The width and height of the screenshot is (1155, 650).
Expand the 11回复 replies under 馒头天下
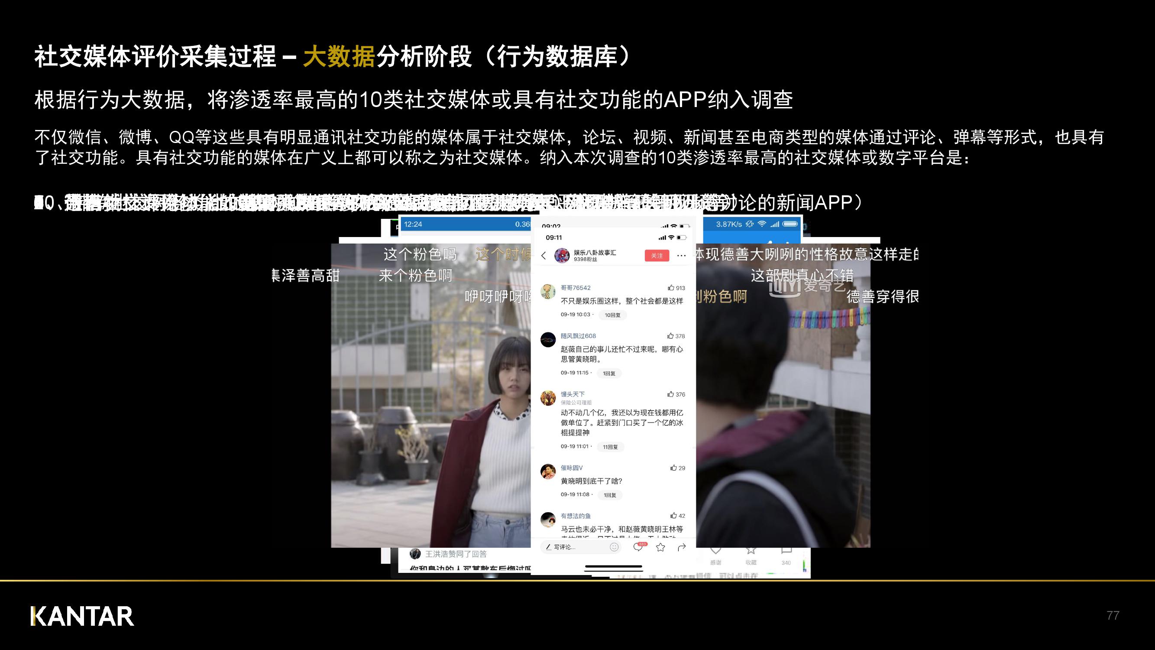(611, 447)
